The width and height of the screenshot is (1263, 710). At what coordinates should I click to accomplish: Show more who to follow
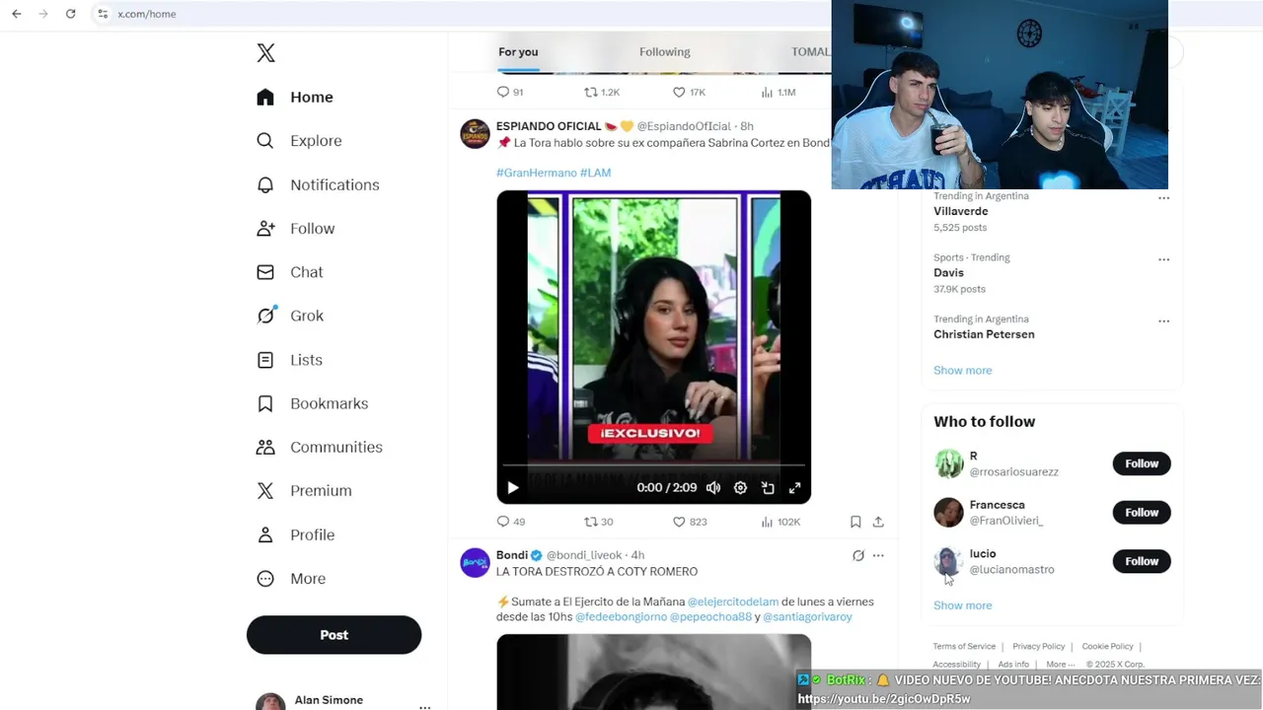tap(962, 605)
